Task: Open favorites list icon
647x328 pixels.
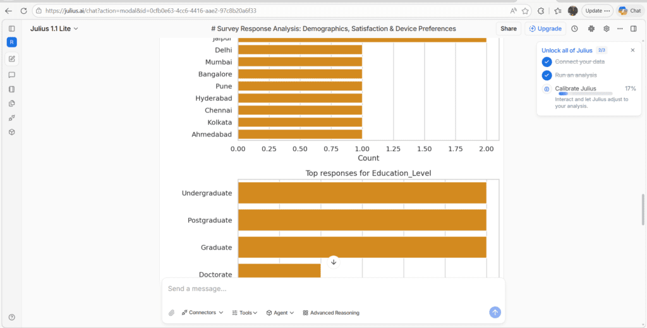Action: click(558, 11)
